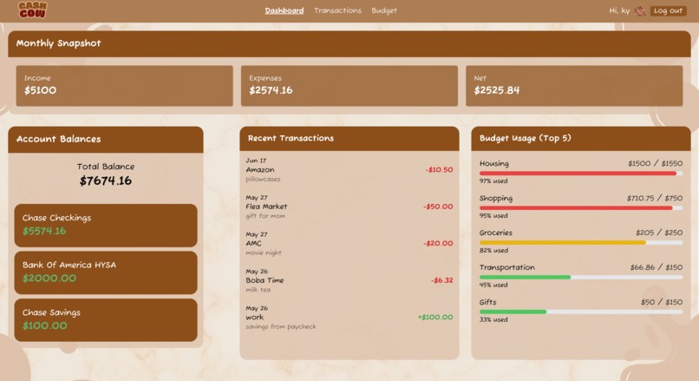Click the Transportation $66.86 / $150 value
The image size is (699, 381).
[656, 267]
